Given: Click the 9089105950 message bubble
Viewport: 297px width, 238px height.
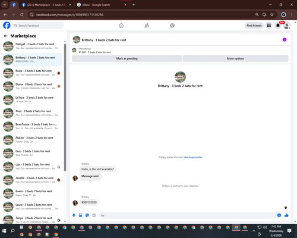Looking at the screenshot, I should pos(89,202).
